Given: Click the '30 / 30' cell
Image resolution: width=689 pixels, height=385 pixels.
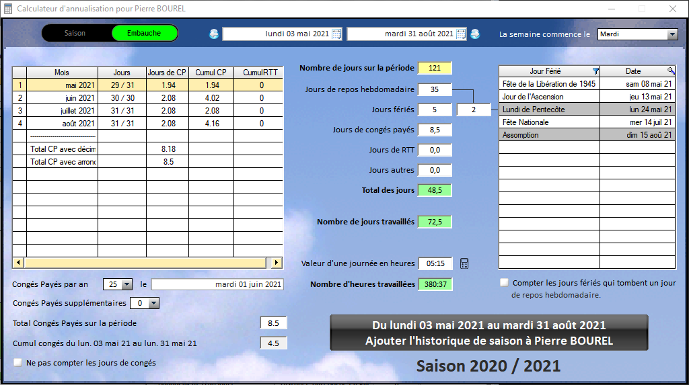Looking at the screenshot, I should 122,98.
